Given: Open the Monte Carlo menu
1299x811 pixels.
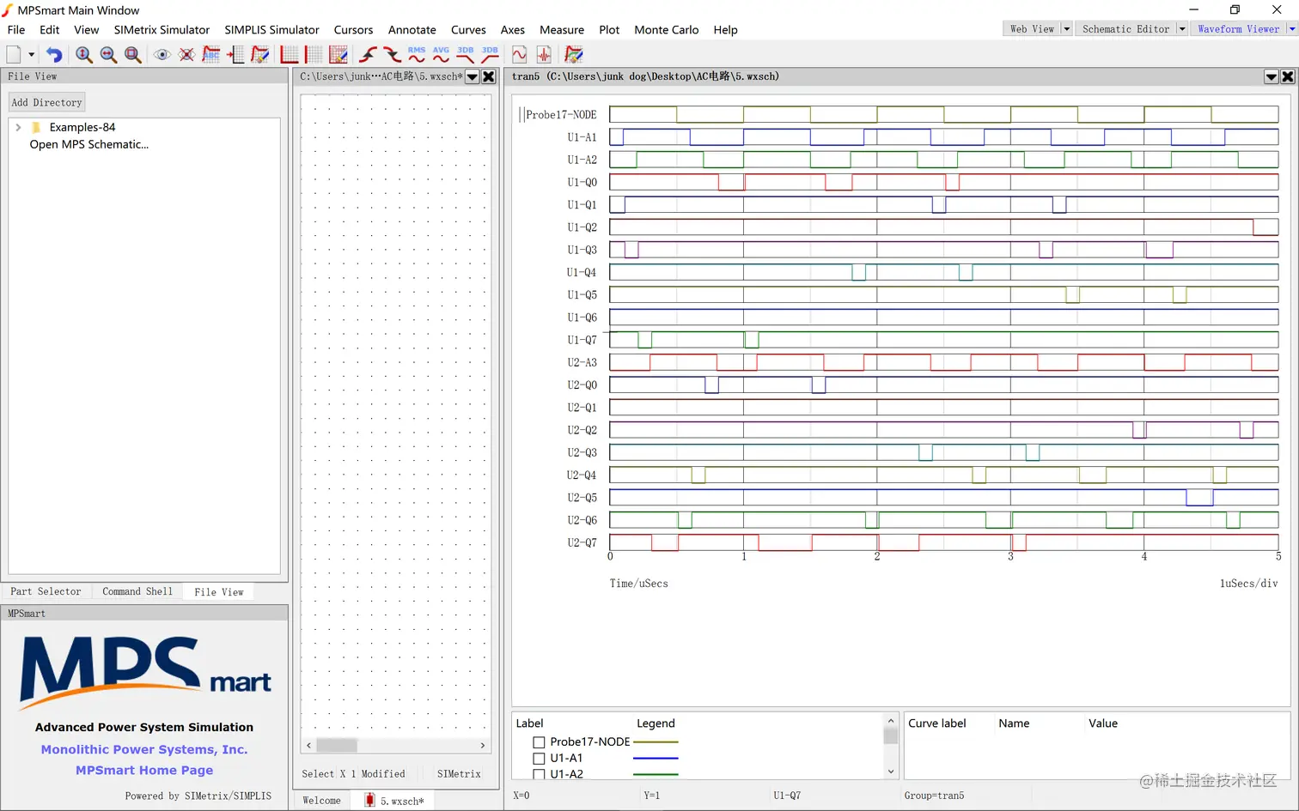Looking at the screenshot, I should pos(666,30).
